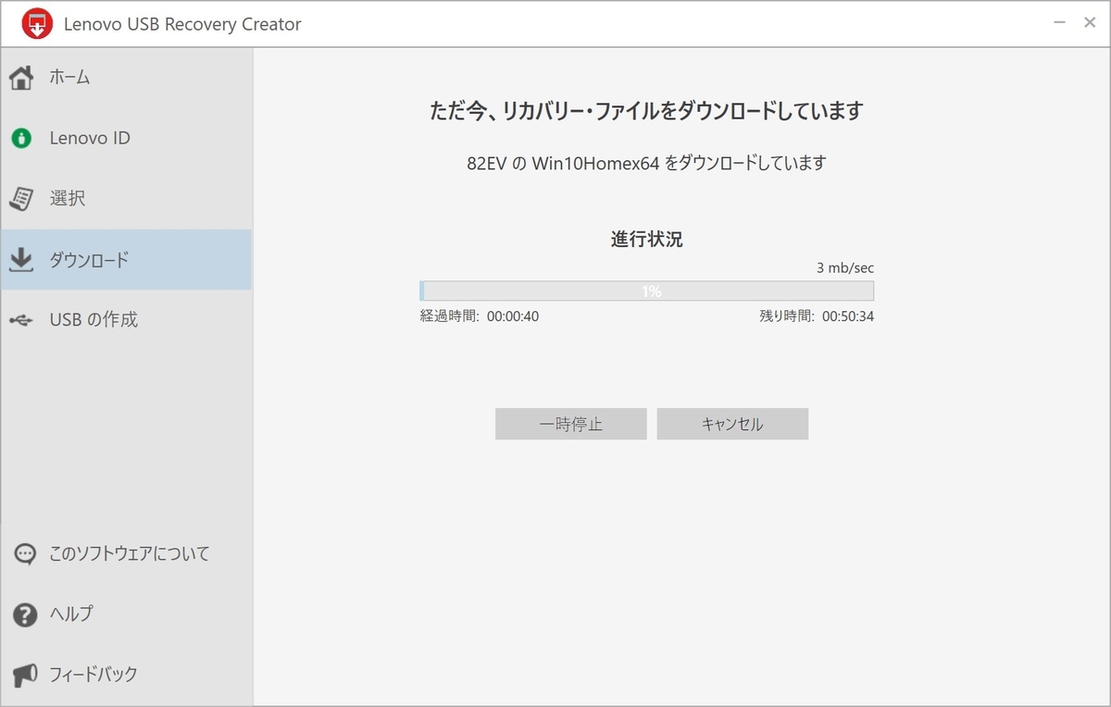Click the megaphone feedback icon
Screen dimensions: 1111x707
coord(25,675)
